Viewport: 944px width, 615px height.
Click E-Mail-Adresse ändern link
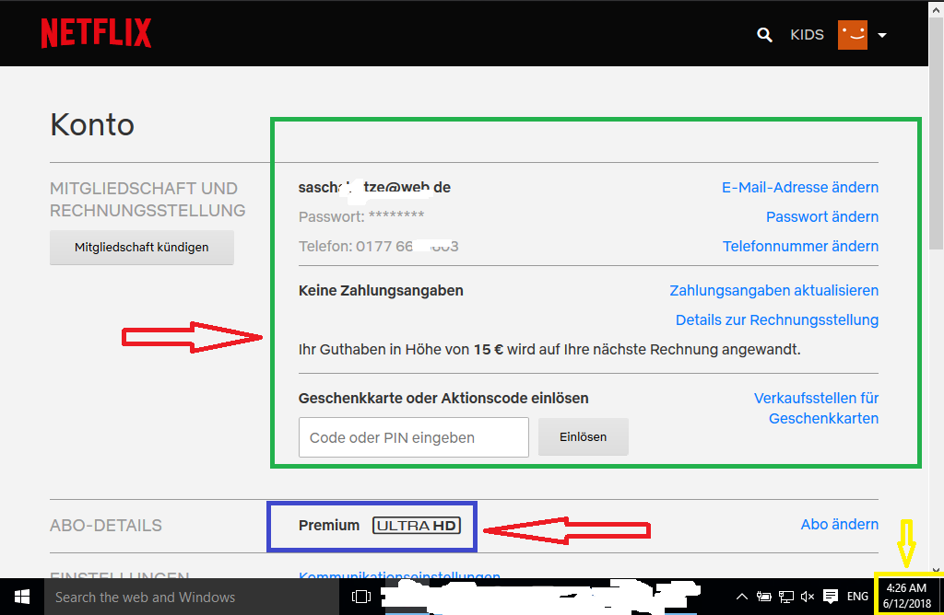[x=800, y=188]
